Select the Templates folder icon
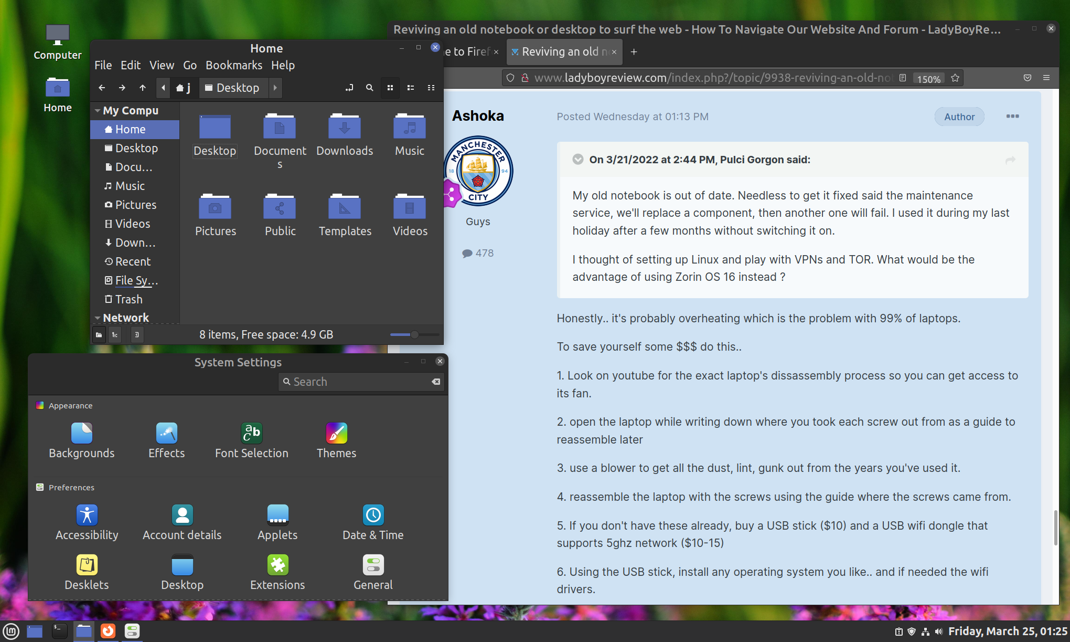 [345, 216]
